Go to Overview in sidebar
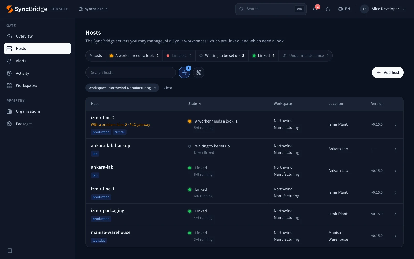This screenshot has height=259, width=414. [37, 36]
